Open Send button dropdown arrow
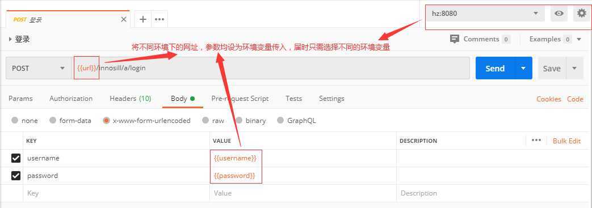592x208 pixels. 523,68
